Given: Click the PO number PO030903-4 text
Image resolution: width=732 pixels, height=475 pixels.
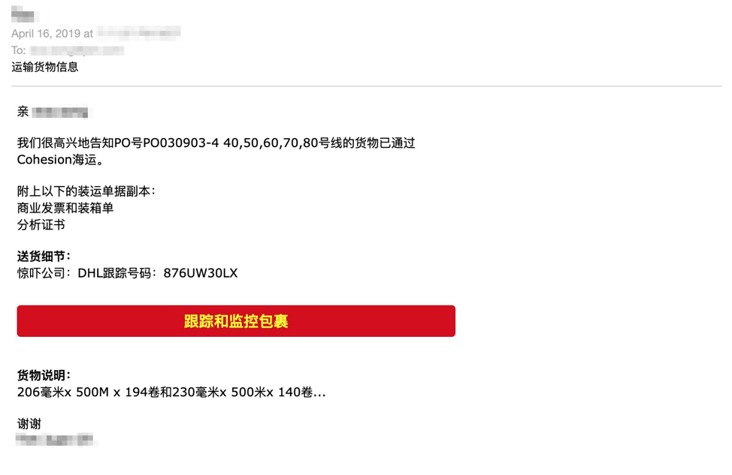Looking at the screenshot, I should click(180, 143).
